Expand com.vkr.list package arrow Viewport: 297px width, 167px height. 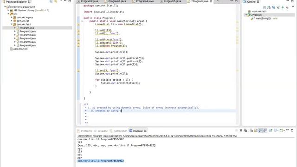[12, 21]
